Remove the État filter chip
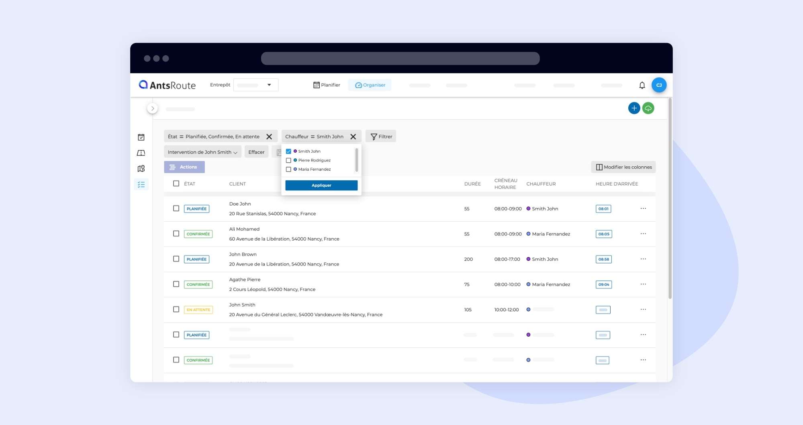 (269, 137)
